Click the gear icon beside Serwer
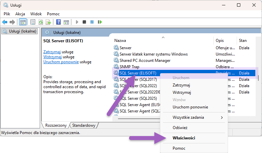The image size is (262, 153). (x=116, y=48)
